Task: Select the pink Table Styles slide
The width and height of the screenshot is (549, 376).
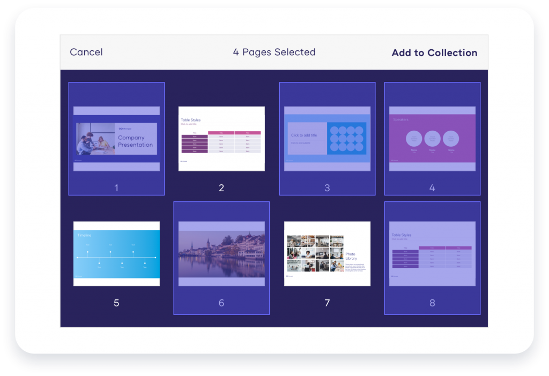Action: [x=221, y=139]
